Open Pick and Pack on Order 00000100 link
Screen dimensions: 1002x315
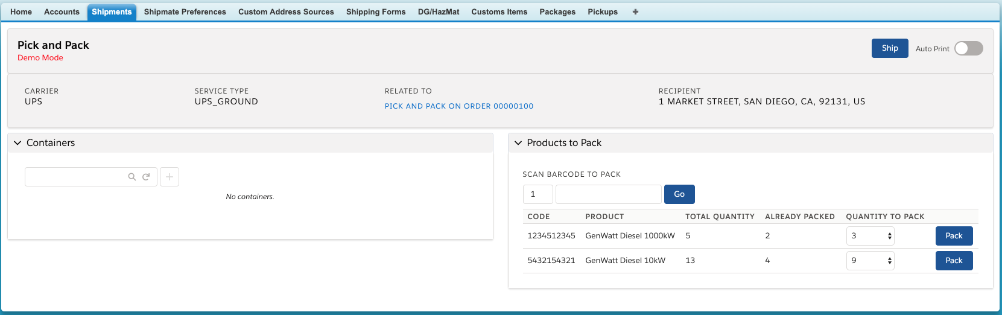click(459, 106)
